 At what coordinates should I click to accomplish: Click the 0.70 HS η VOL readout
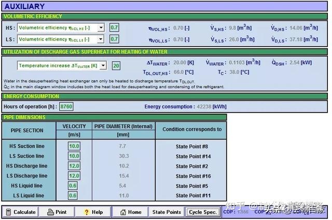[178, 28]
